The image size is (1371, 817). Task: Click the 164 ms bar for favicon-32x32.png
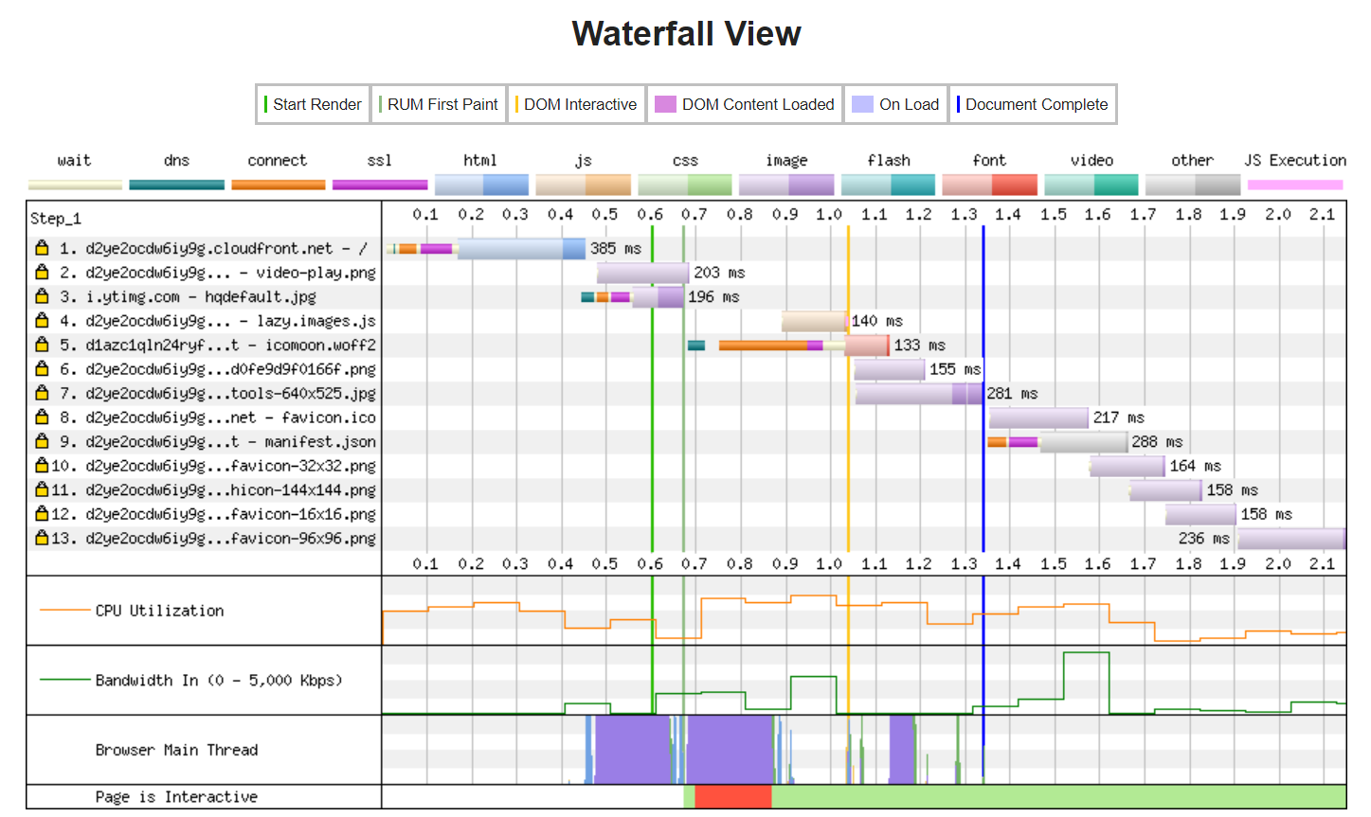[1127, 466]
